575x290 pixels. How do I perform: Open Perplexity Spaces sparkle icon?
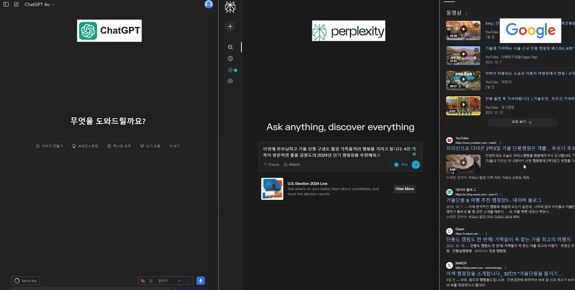tap(230, 70)
